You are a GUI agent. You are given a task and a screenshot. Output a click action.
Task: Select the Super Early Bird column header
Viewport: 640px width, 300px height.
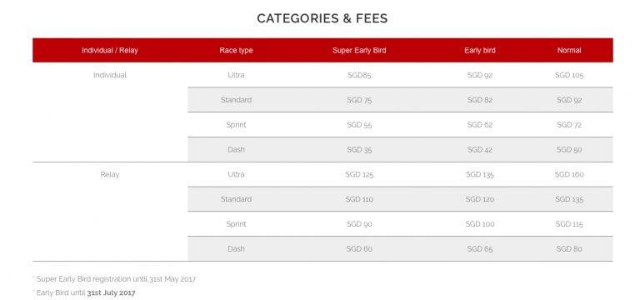pyautogui.click(x=359, y=51)
